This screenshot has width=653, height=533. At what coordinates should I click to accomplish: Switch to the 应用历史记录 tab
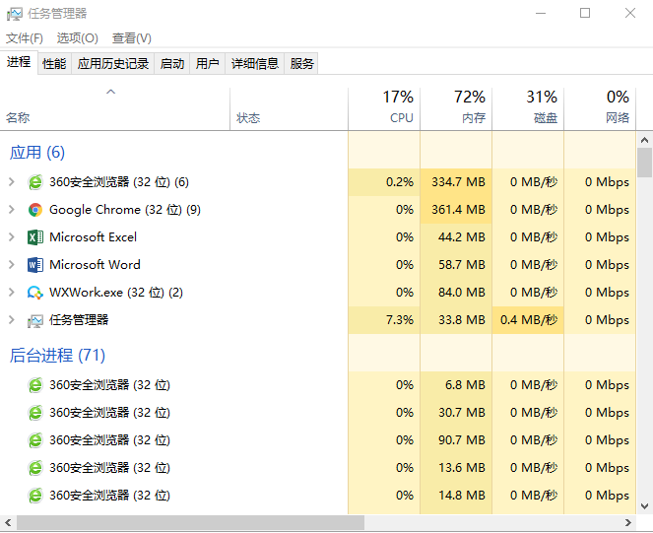[x=113, y=64]
